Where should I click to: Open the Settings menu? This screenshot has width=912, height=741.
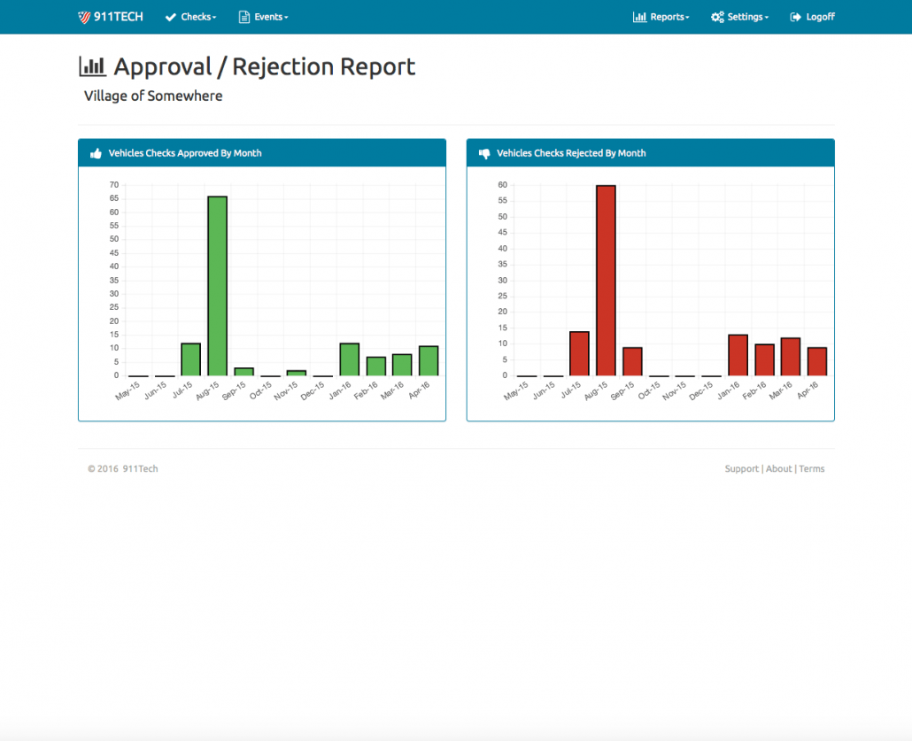[x=747, y=17]
